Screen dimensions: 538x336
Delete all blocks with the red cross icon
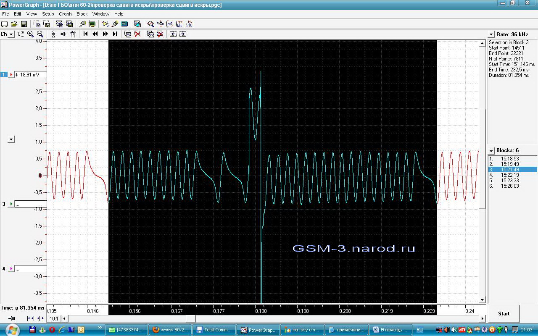160,34
